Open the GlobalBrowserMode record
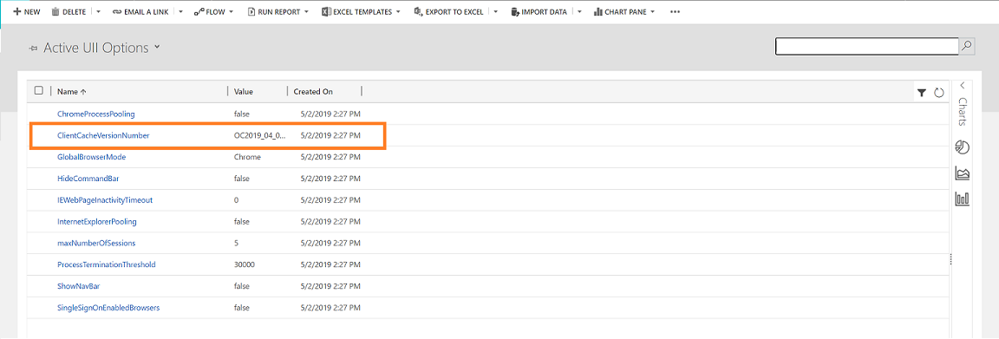Viewport: 999px width, 339px height. (91, 157)
